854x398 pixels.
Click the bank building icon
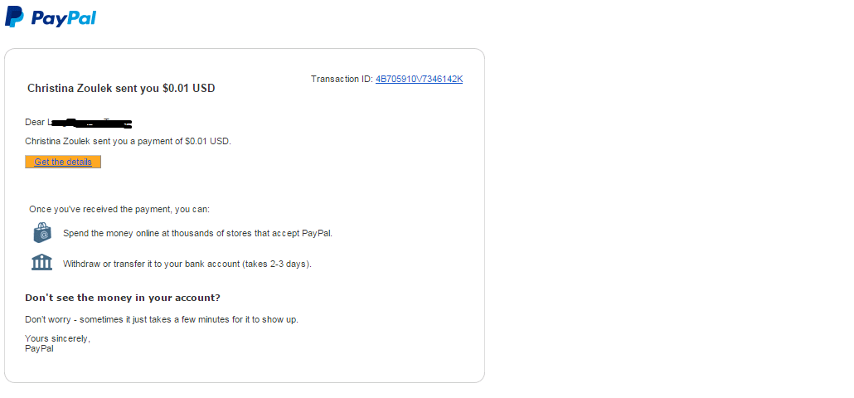(42, 263)
